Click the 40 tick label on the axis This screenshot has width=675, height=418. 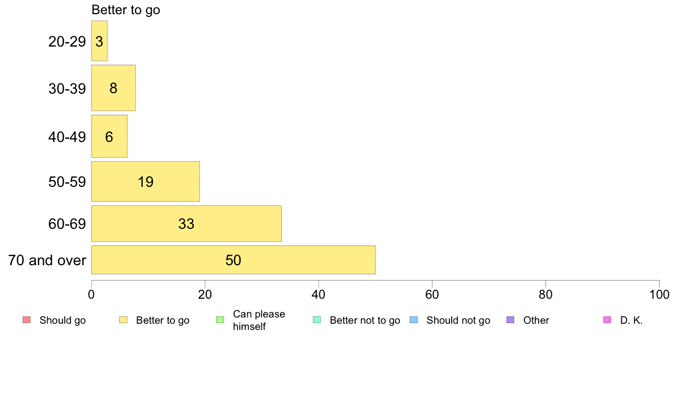click(319, 294)
